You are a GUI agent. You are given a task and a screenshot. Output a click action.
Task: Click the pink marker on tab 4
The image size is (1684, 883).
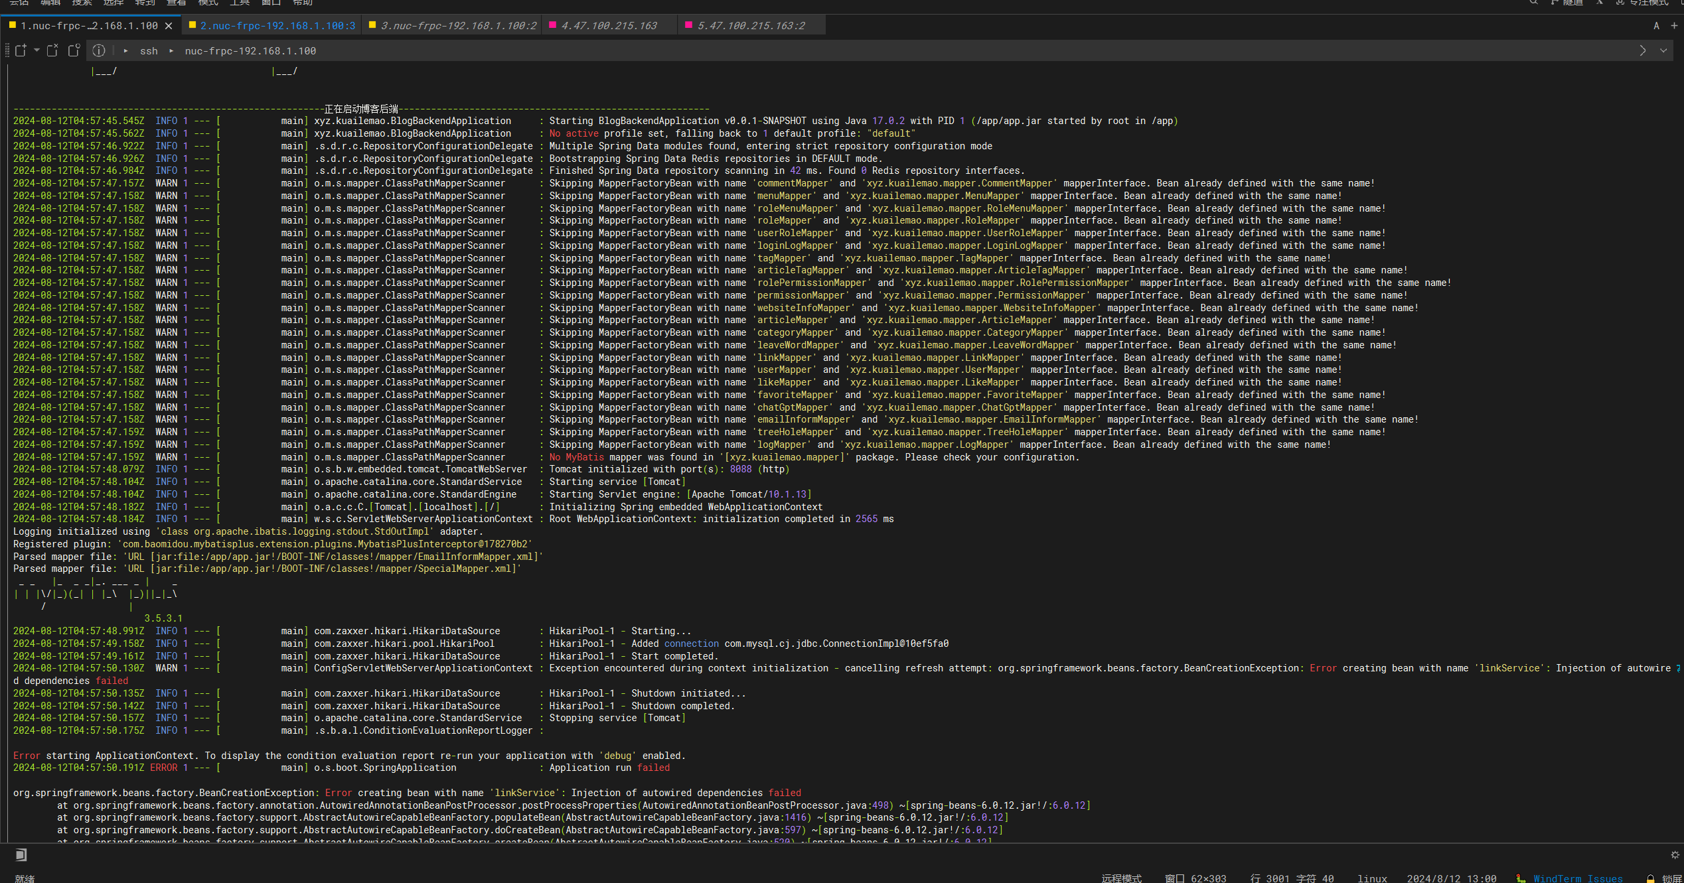click(x=553, y=25)
